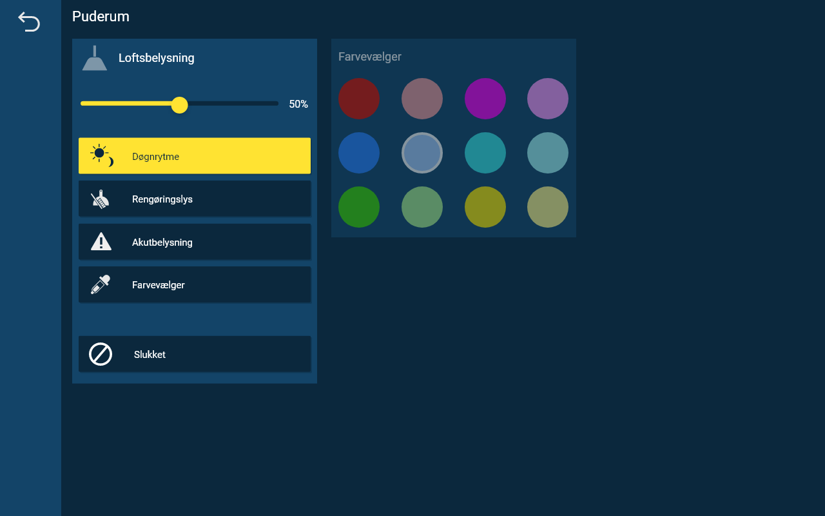Viewport: 825px width, 516px height.
Task: Pick the bright purple color swatch
Action: (485, 99)
